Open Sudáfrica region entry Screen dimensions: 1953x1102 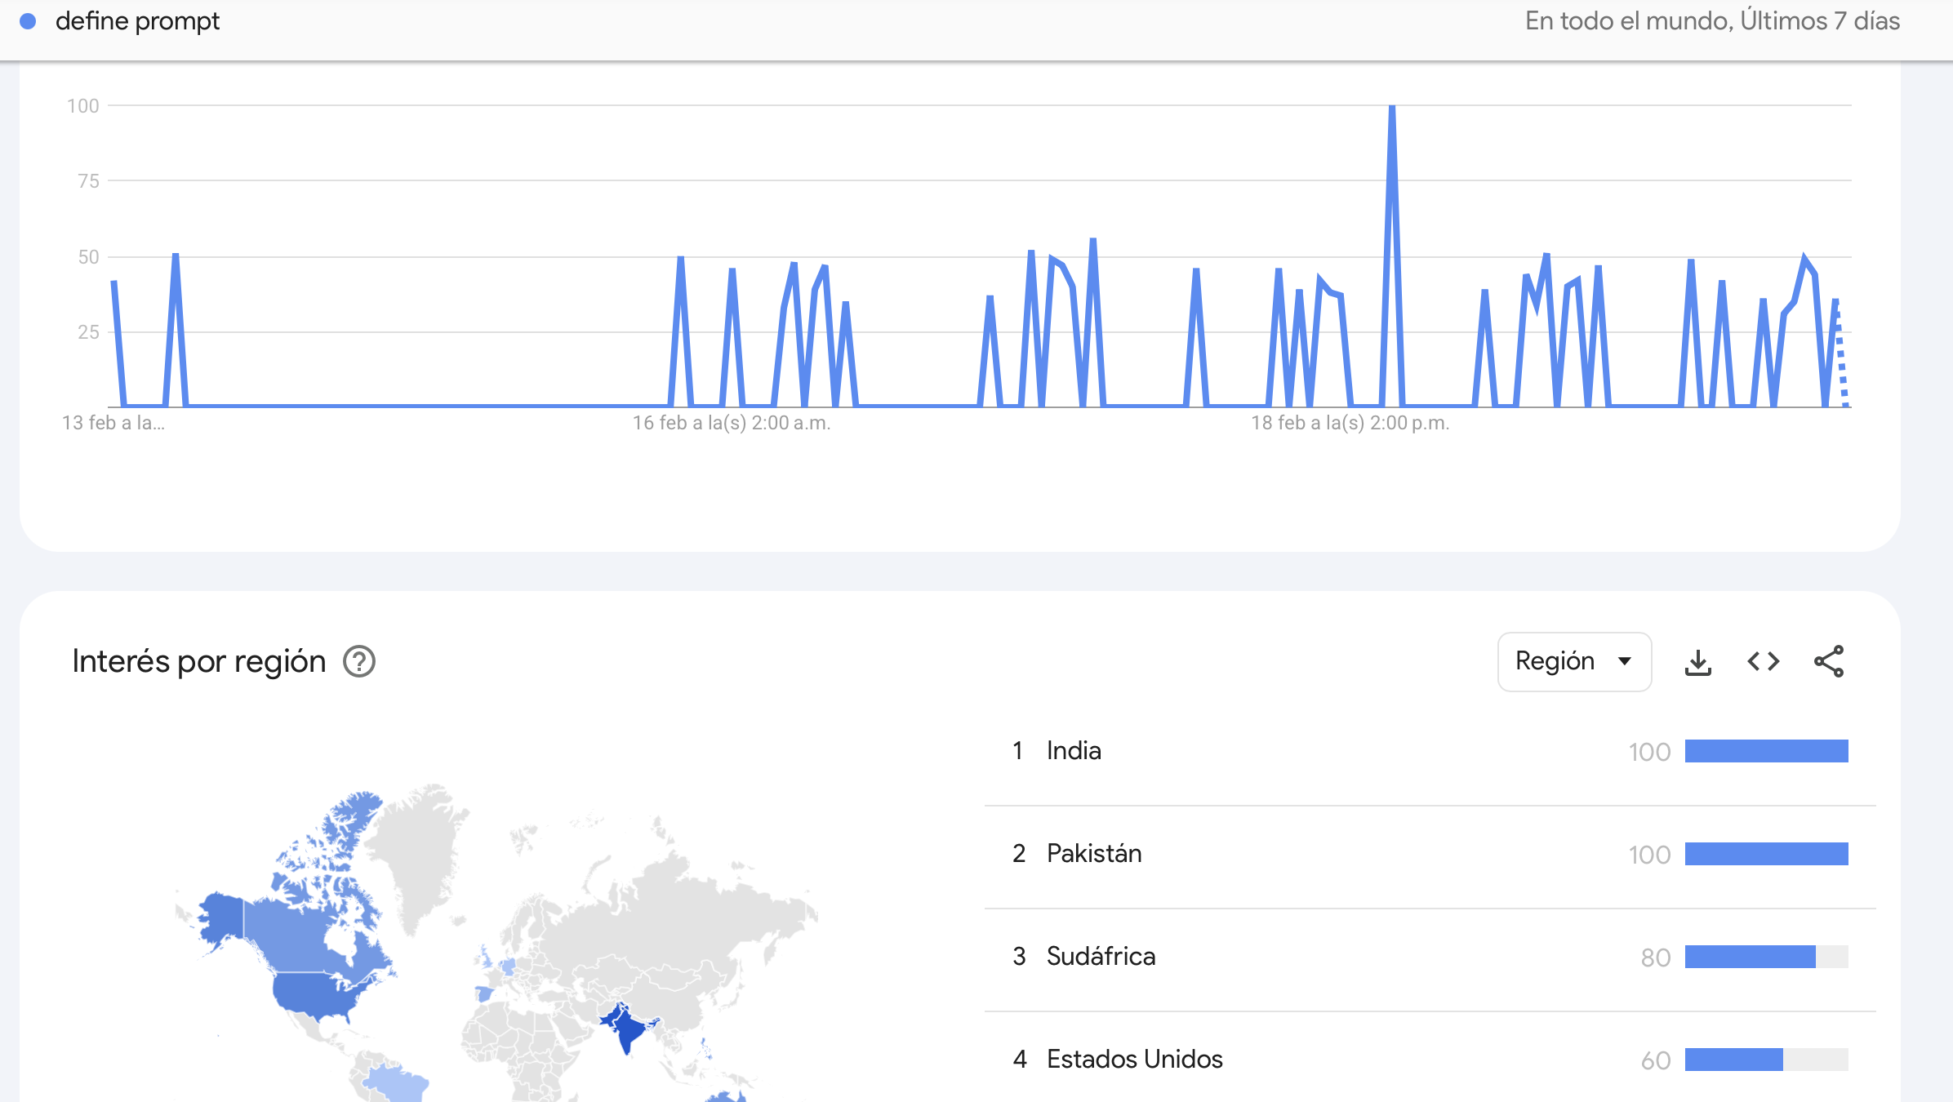pyautogui.click(x=1100, y=957)
